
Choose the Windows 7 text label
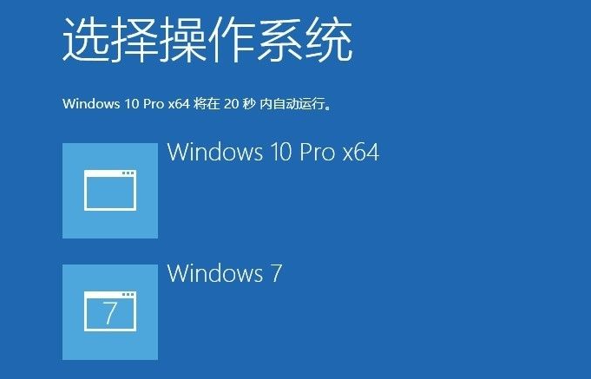224,273
